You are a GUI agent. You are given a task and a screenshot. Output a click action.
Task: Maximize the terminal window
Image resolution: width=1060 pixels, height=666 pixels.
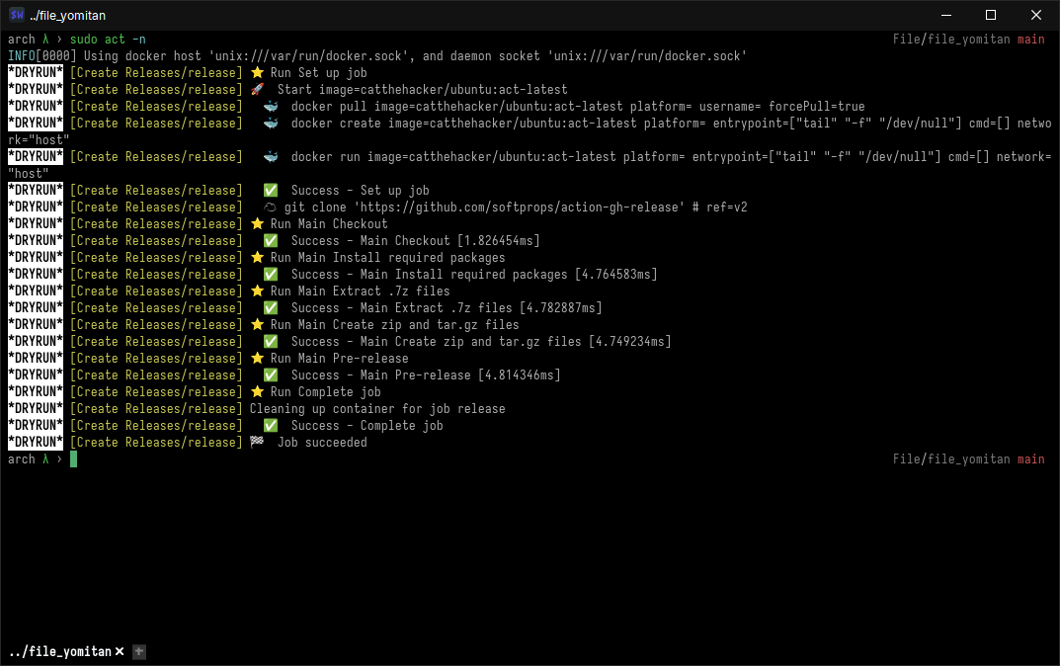(991, 15)
